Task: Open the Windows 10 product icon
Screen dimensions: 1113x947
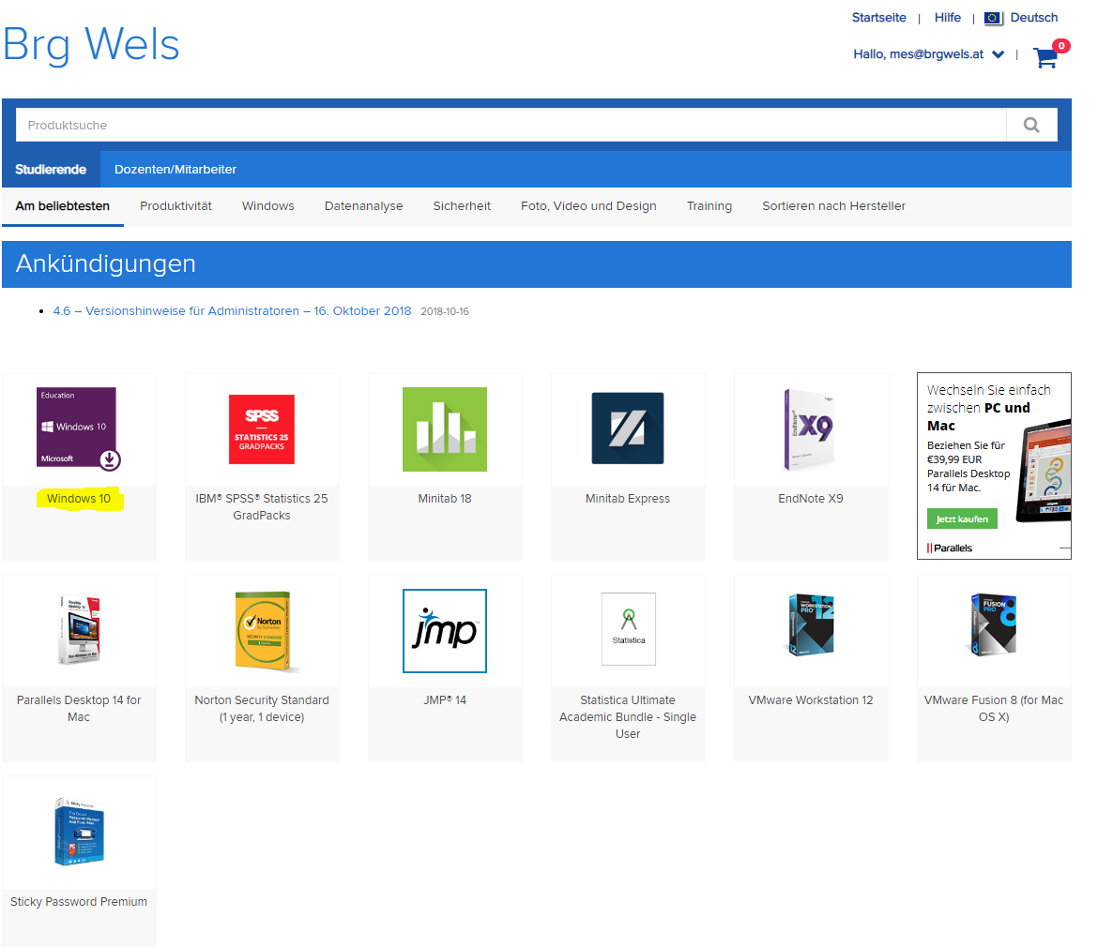Action: tap(79, 428)
